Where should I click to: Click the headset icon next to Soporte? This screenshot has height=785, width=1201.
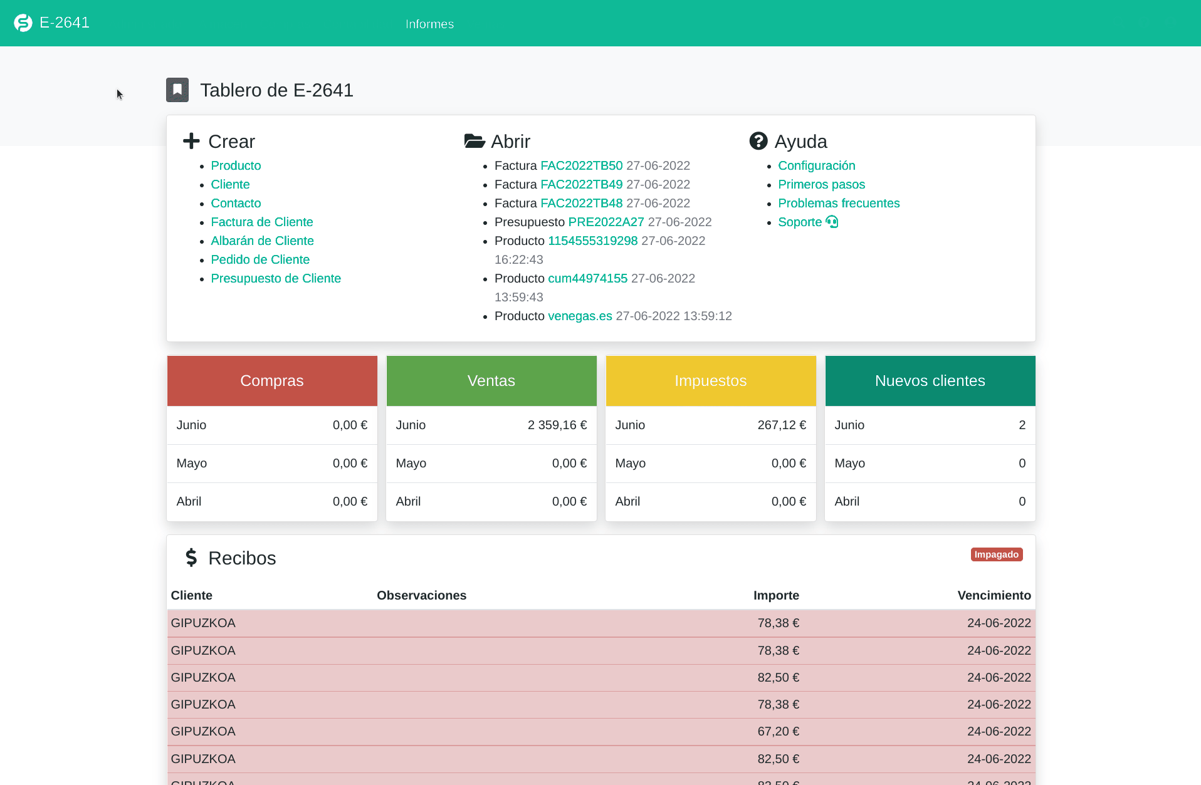832,222
